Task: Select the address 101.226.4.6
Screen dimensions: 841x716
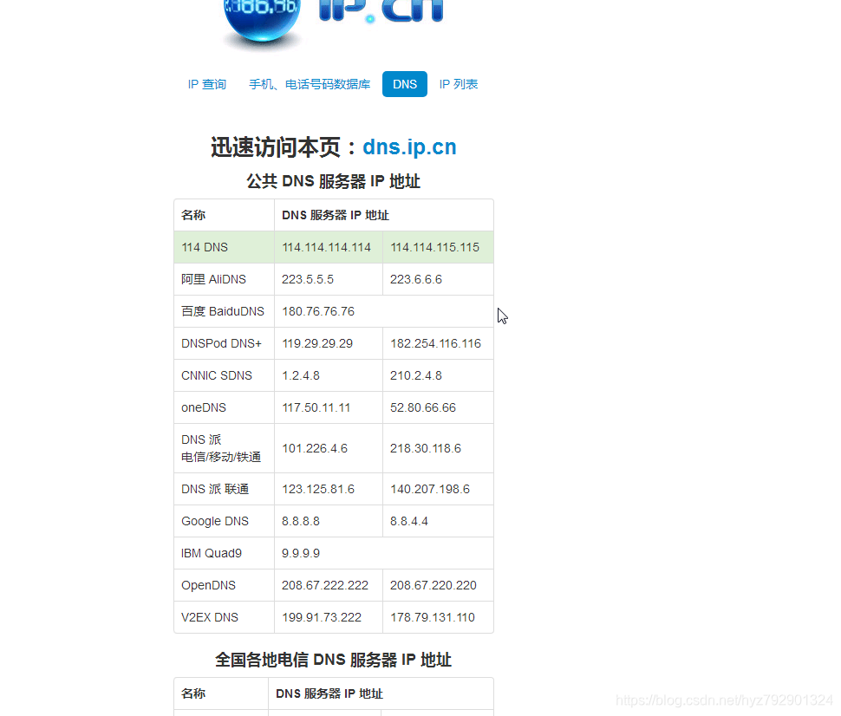Action: [x=315, y=448]
